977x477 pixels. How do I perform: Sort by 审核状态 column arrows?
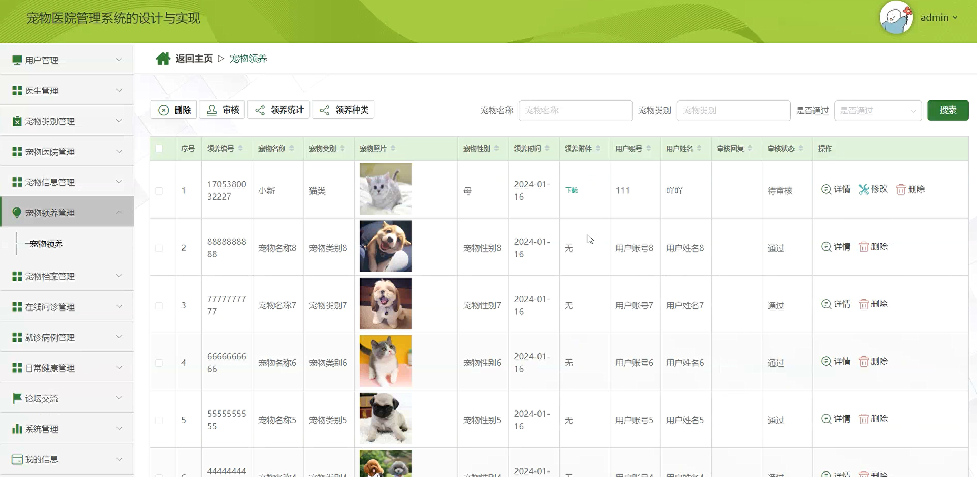(x=800, y=149)
